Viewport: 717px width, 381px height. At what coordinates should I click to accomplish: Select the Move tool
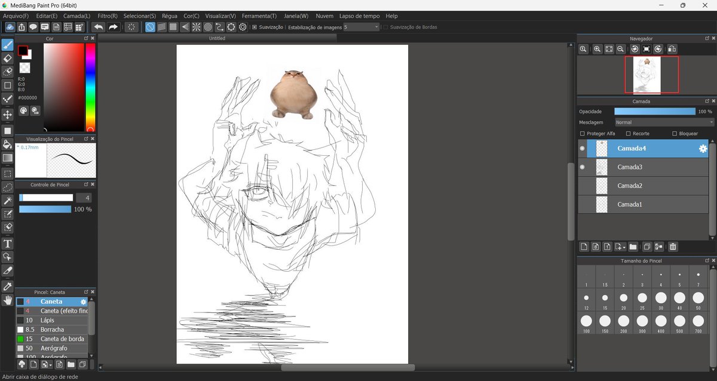pos(8,115)
